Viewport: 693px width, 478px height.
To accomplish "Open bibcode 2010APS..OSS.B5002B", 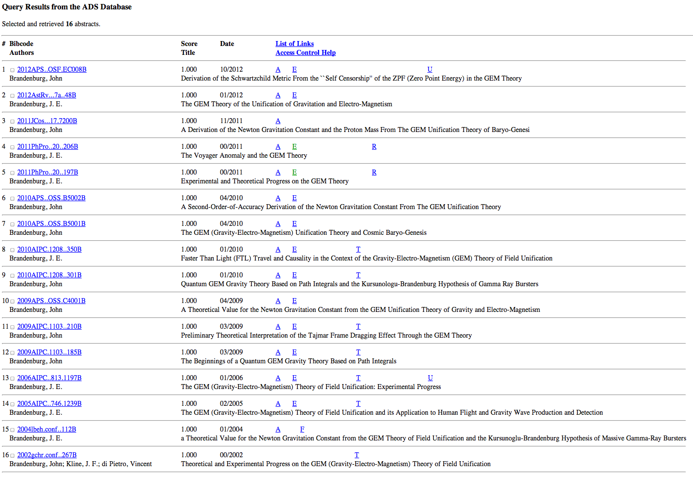I will coord(51,198).
